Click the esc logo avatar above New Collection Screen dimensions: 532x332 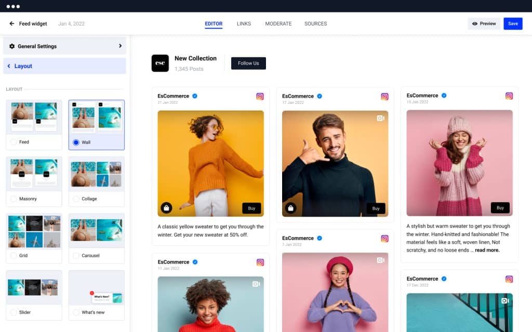coord(159,63)
